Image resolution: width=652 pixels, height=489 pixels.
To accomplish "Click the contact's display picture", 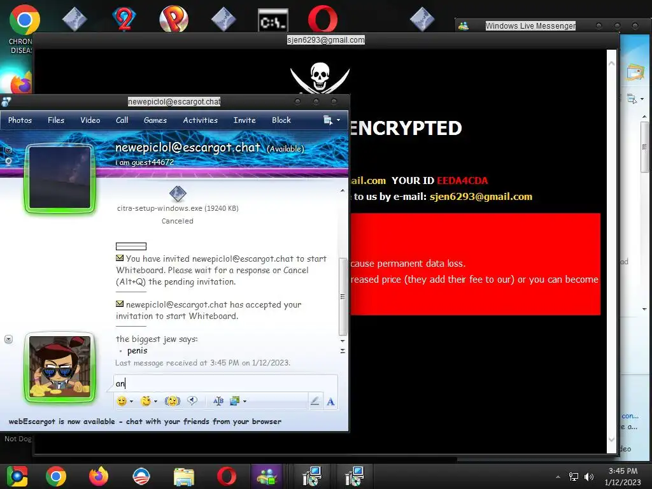I will 60,178.
